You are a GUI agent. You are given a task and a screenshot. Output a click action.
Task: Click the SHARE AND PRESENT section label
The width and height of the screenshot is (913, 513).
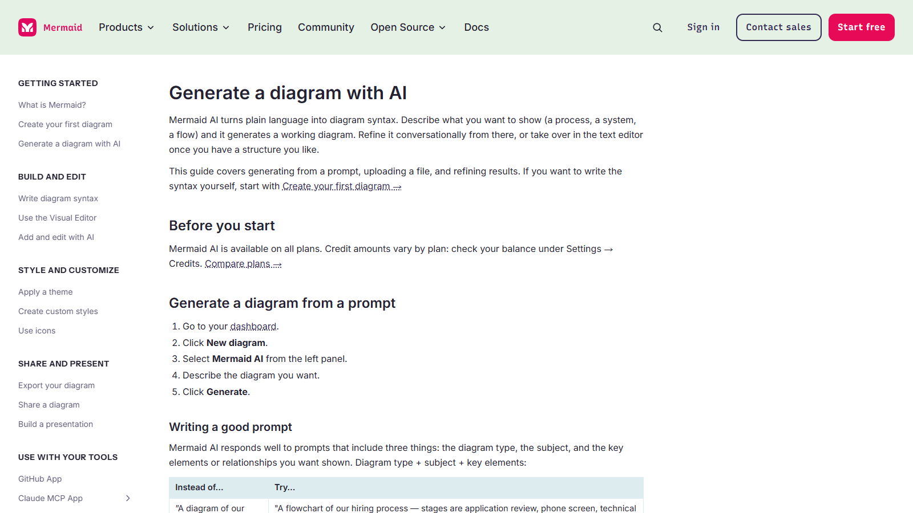tap(63, 364)
